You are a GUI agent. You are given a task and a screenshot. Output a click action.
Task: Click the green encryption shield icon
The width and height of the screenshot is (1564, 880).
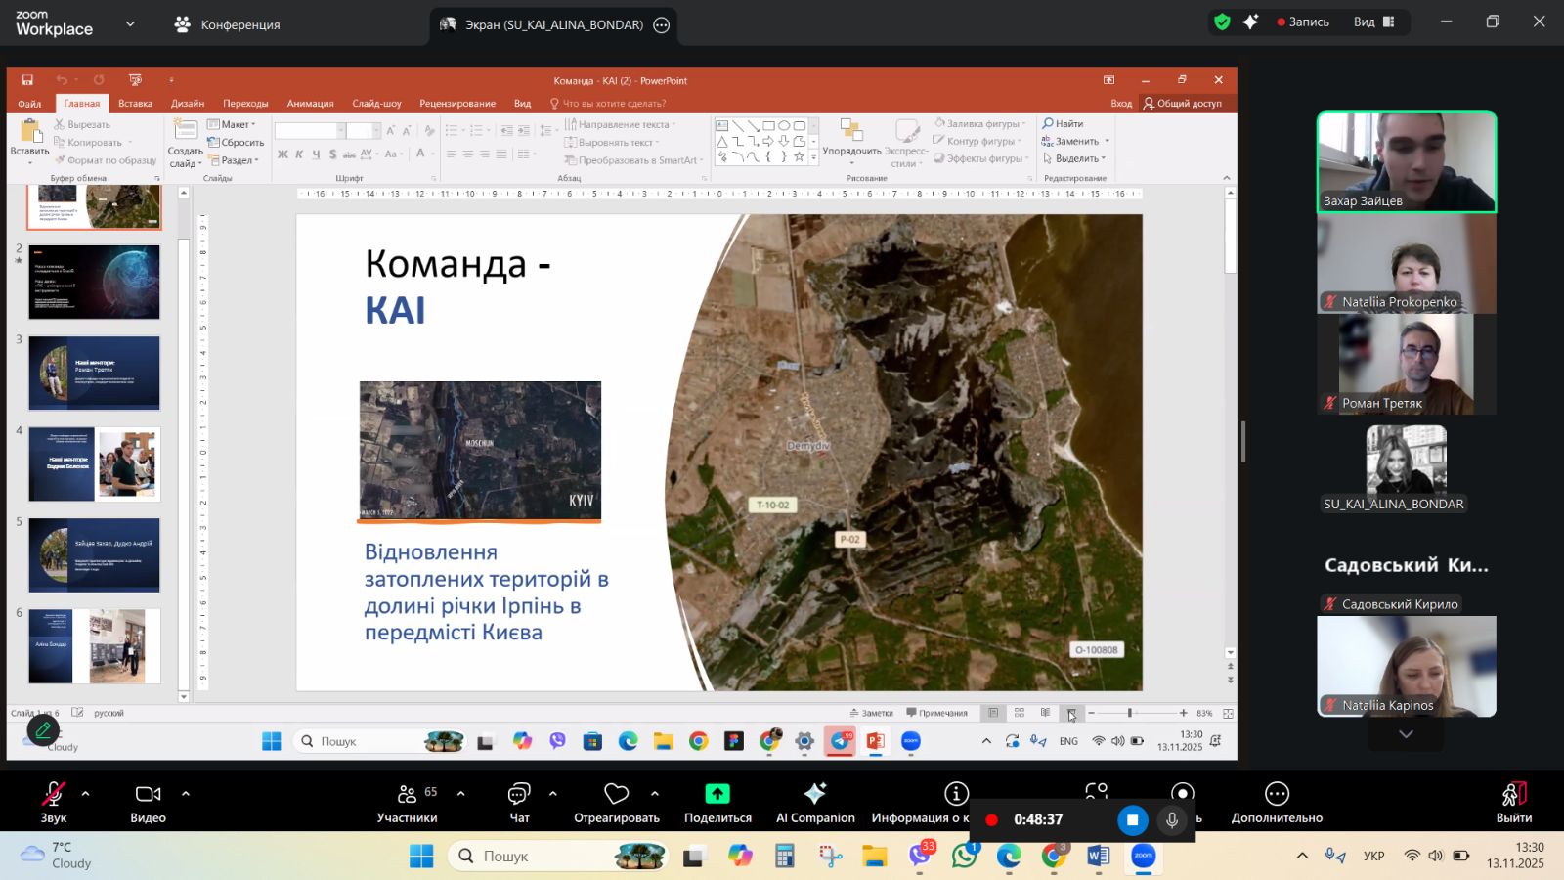pos(1222,22)
